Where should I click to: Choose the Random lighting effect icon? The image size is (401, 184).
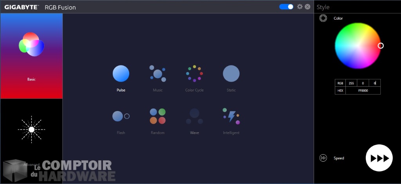158,116
